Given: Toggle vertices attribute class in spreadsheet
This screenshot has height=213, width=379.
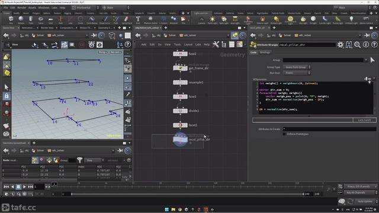Looking at the screenshot, I should [42, 160].
